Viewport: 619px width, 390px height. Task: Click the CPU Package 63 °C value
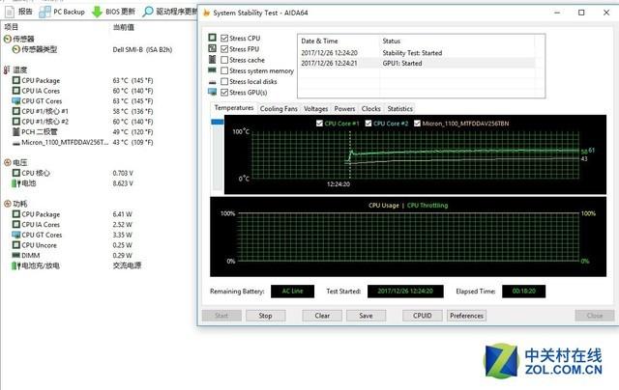[x=133, y=81]
